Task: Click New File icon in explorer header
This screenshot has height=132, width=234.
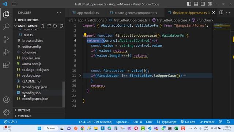Action: (42, 26)
